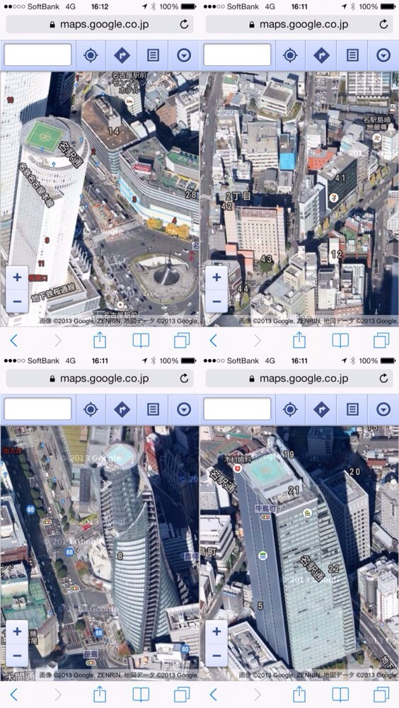
Task: Zoom in on the 2丁目 map
Action: (216, 278)
